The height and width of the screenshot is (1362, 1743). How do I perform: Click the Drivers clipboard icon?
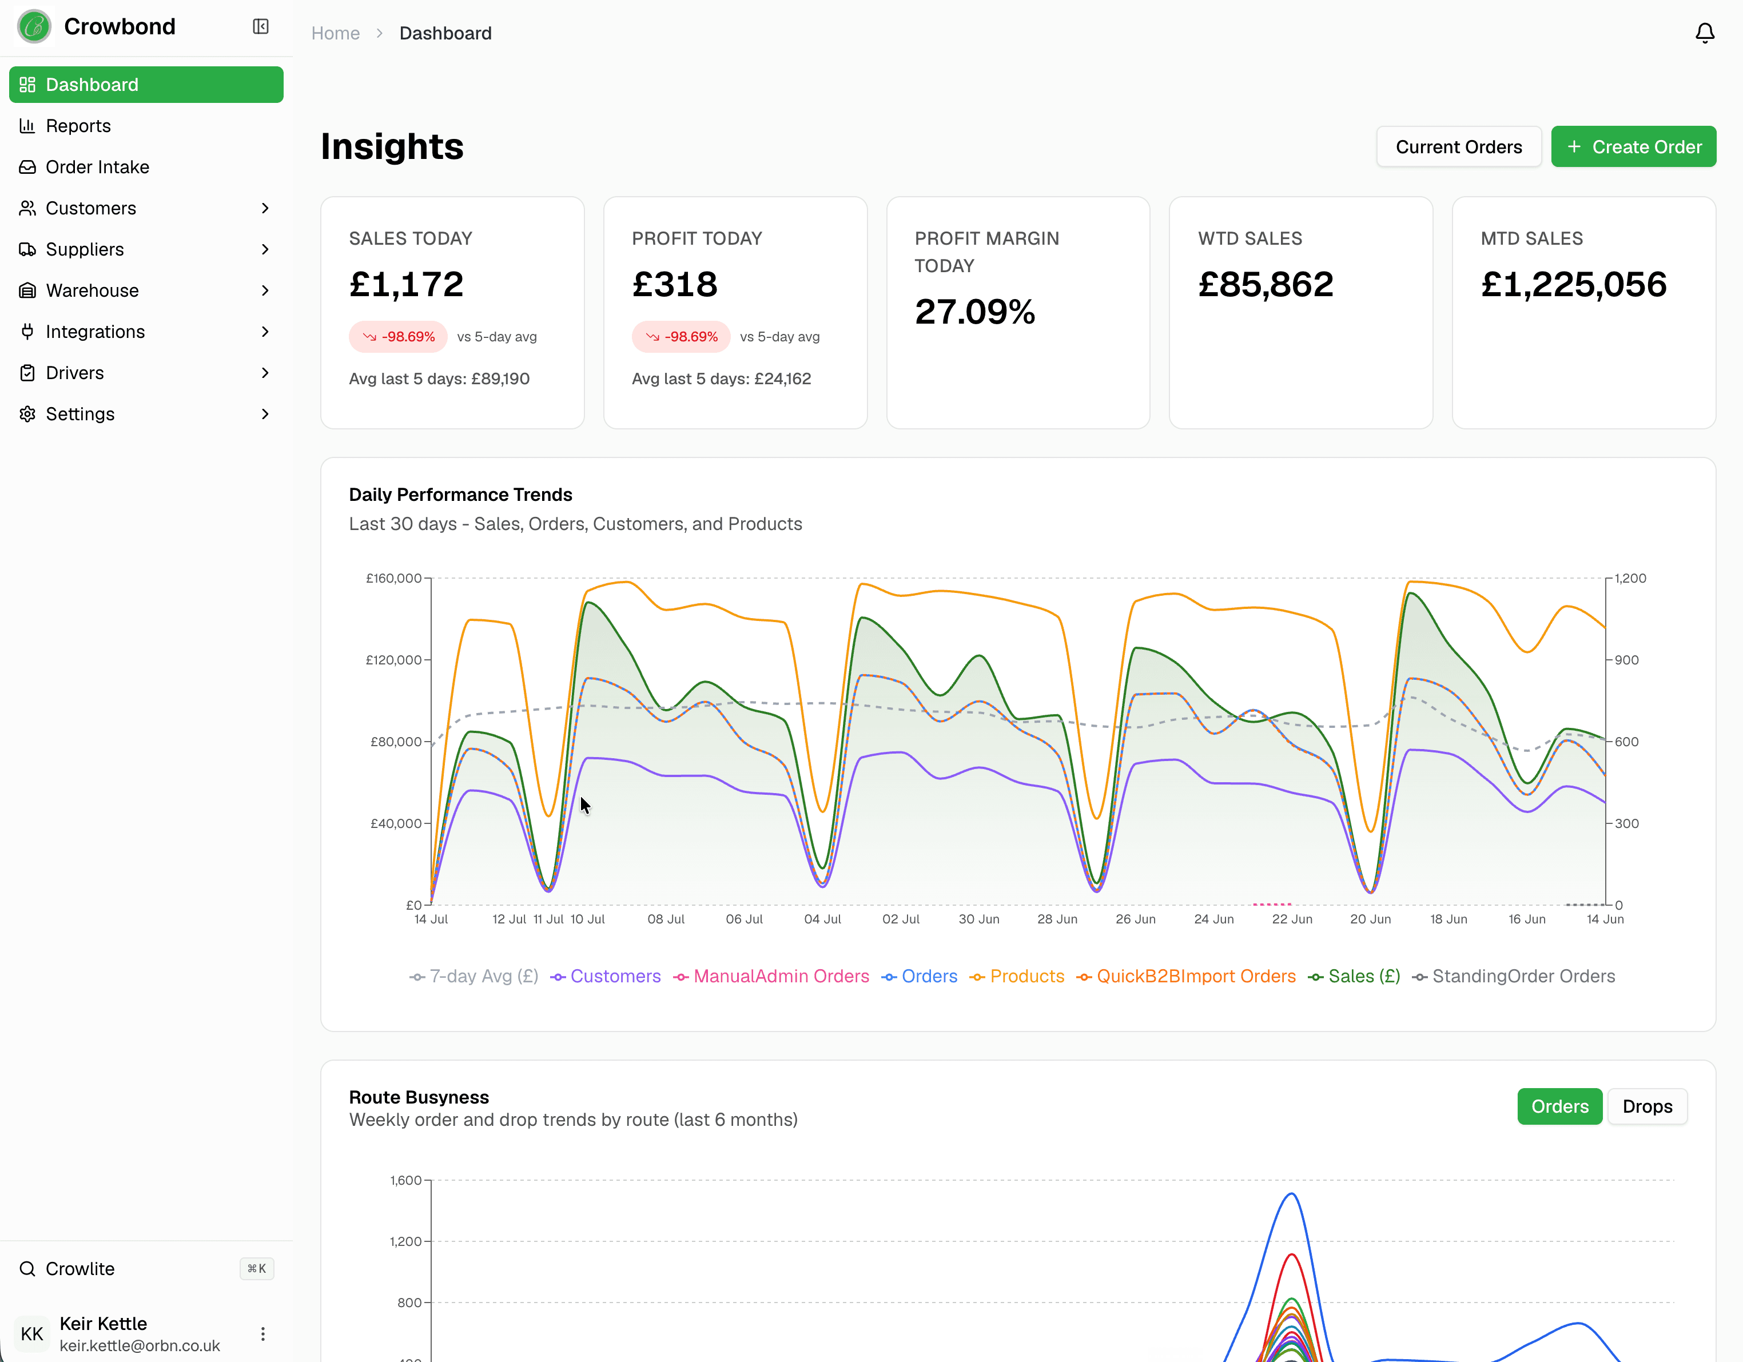pyautogui.click(x=27, y=373)
